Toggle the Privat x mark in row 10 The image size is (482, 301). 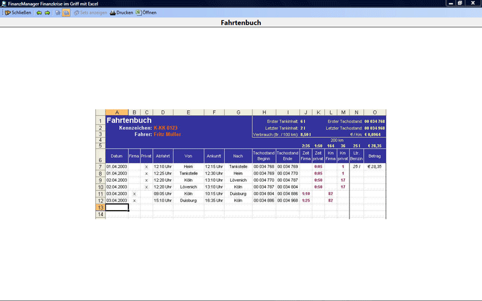pyautogui.click(x=146, y=187)
